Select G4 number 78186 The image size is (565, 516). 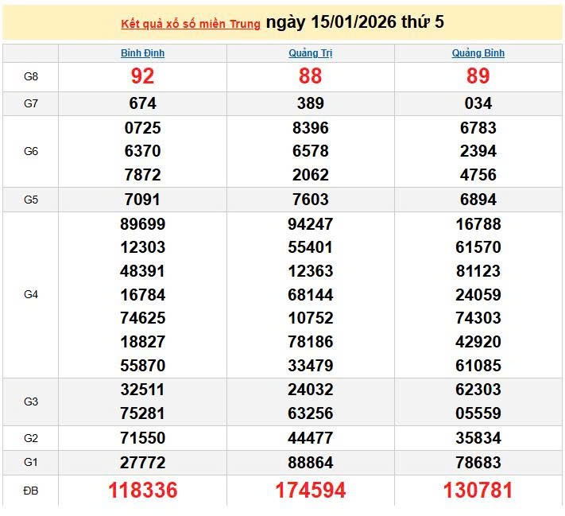click(x=310, y=342)
